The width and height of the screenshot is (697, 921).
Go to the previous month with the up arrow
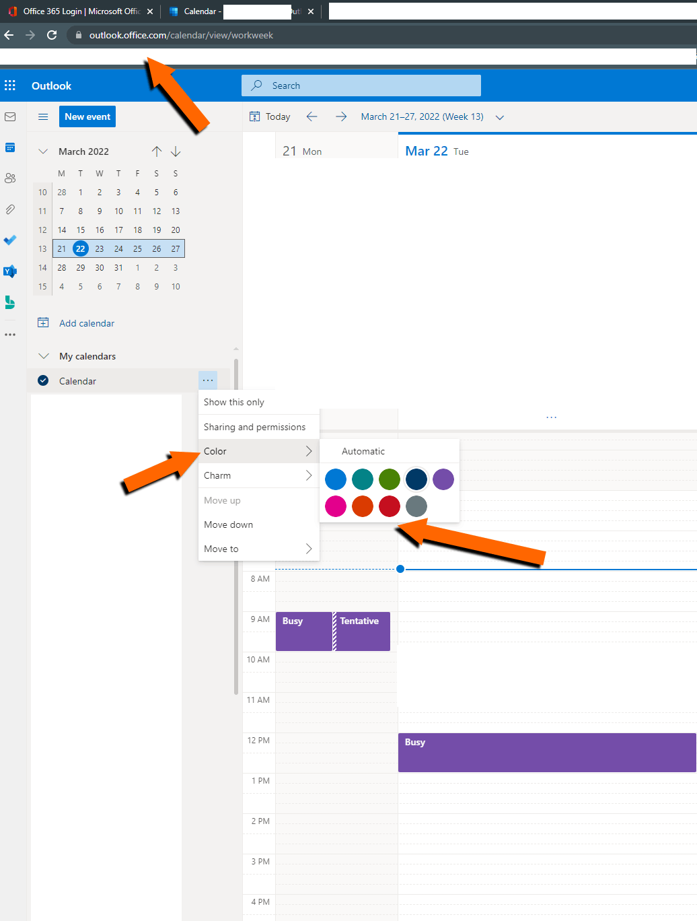point(157,151)
